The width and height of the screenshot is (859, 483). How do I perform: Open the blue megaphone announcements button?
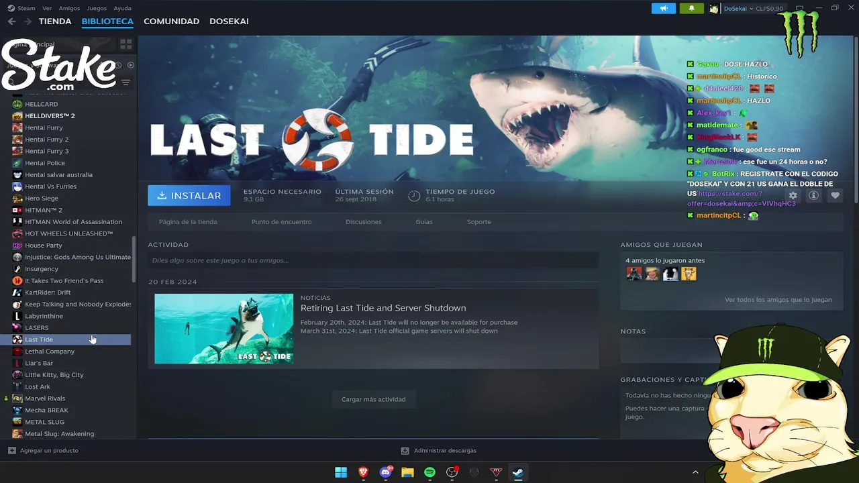[x=664, y=9]
